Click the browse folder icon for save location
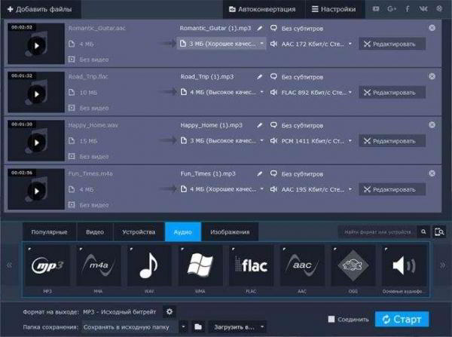 pos(198,326)
